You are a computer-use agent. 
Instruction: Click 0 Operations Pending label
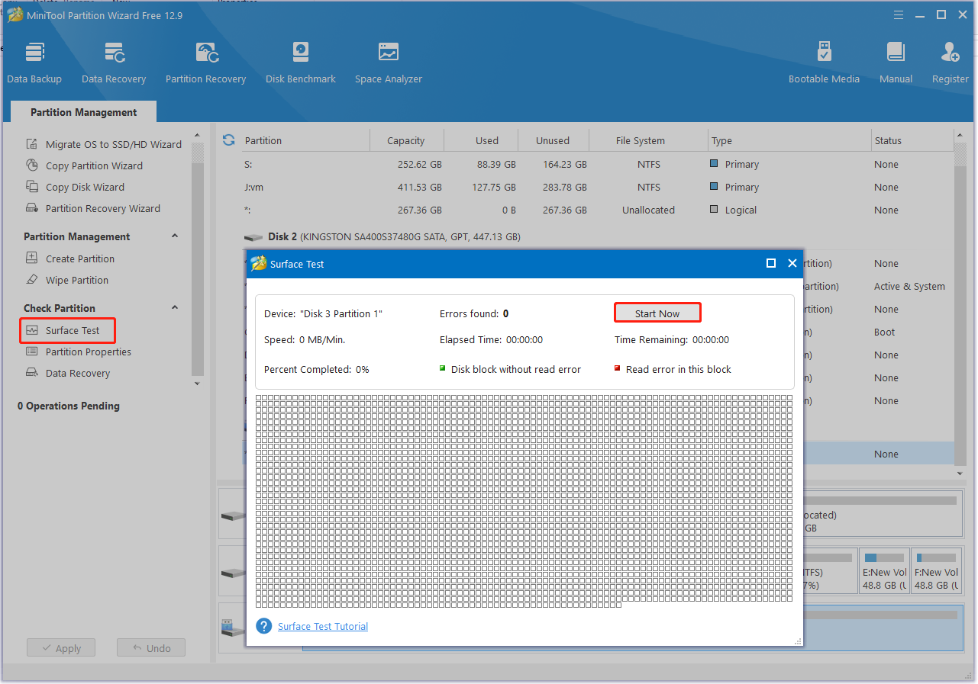69,406
